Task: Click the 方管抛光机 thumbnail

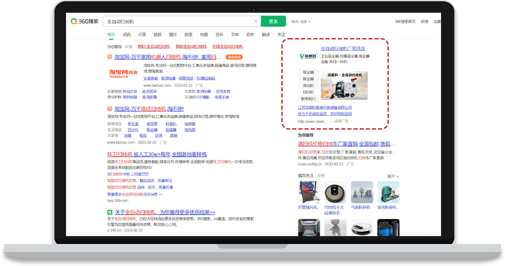Action: pos(309,192)
